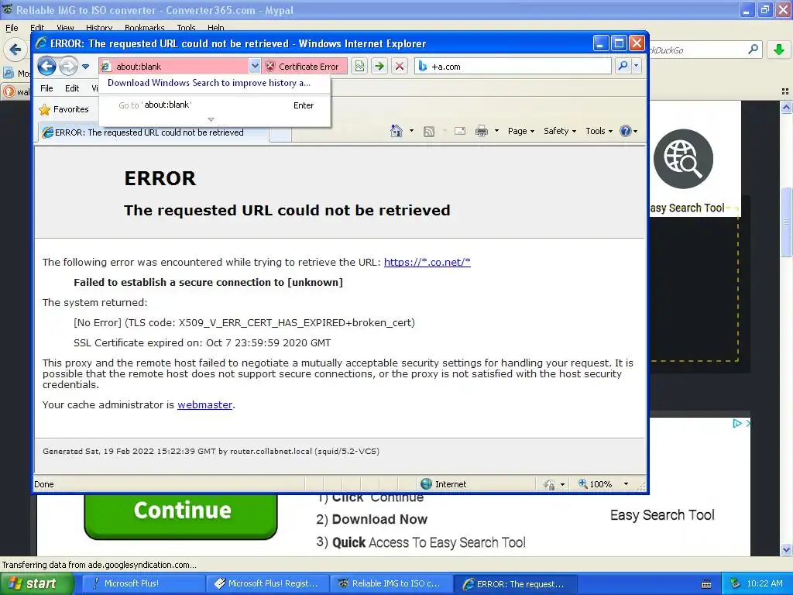793x595 pixels.
Task: Click the Home page icon
Action: point(396,131)
